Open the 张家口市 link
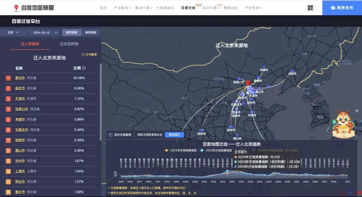This screenshot has width=362, height=197. (x=22, y=109)
